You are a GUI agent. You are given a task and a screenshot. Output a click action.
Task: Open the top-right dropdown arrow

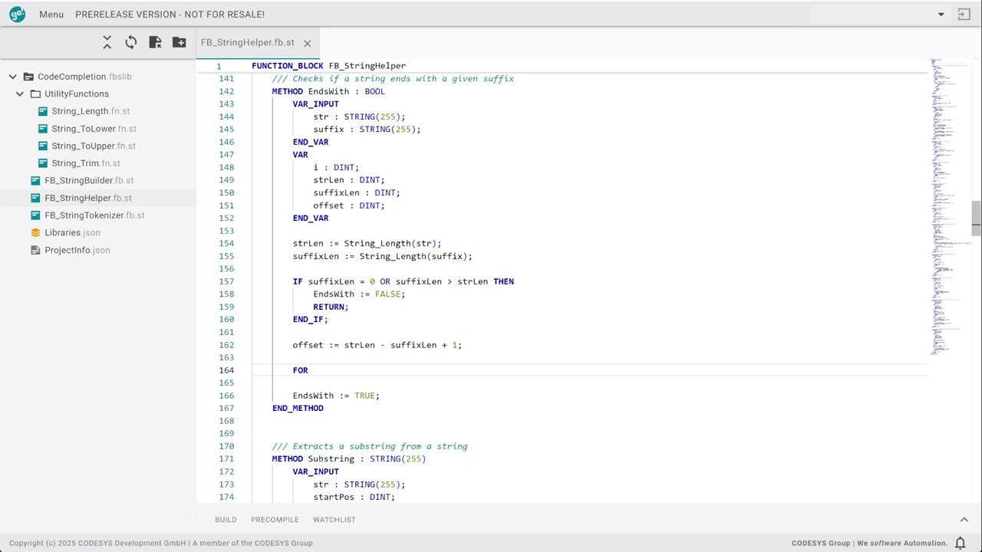[x=941, y=15]
